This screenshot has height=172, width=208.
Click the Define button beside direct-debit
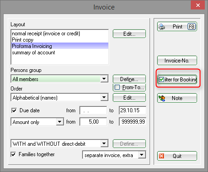(129, 144)
